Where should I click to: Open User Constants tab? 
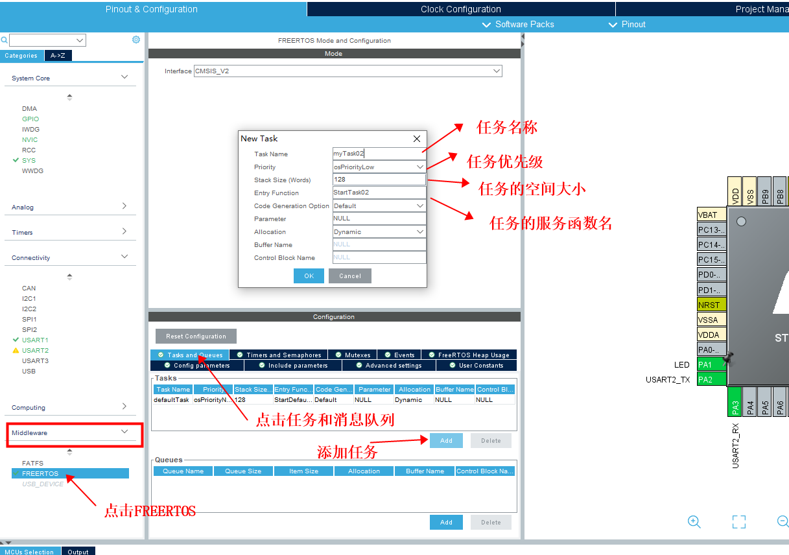[x=476, y=365]
